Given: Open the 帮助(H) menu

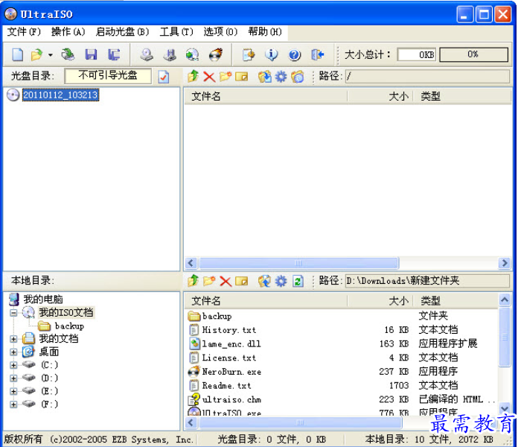Looking at the screenshot, I should pos(265,32).
